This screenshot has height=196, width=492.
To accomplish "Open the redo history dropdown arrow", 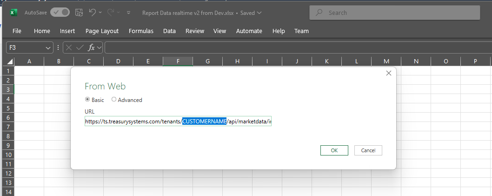I will pos(118,13).
